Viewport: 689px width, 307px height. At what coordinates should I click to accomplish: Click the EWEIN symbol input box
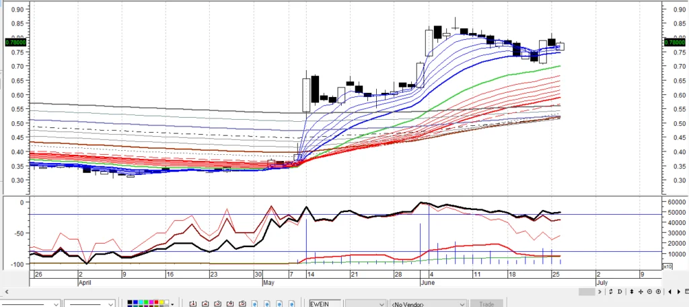click(325, 304)
